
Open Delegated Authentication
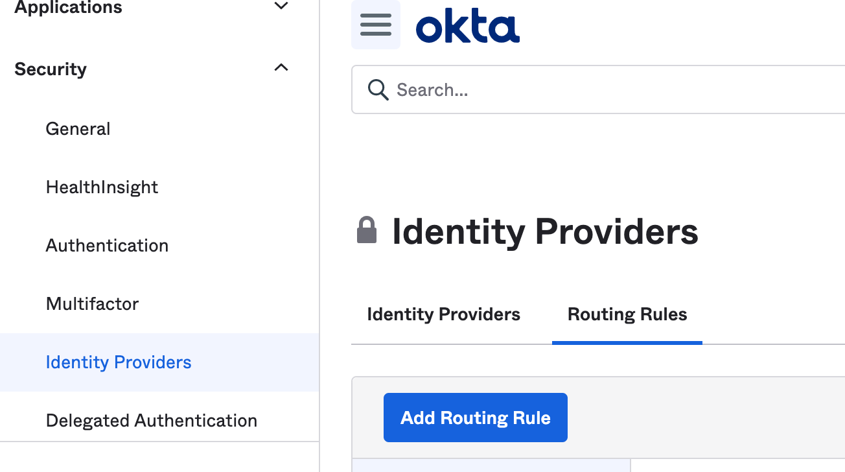pos(151,420)
